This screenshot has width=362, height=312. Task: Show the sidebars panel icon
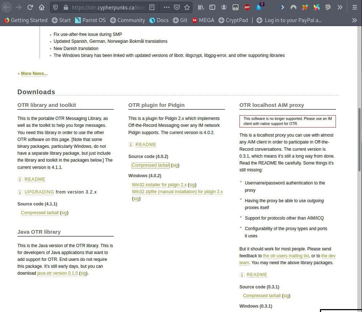(x=212, y=7)
